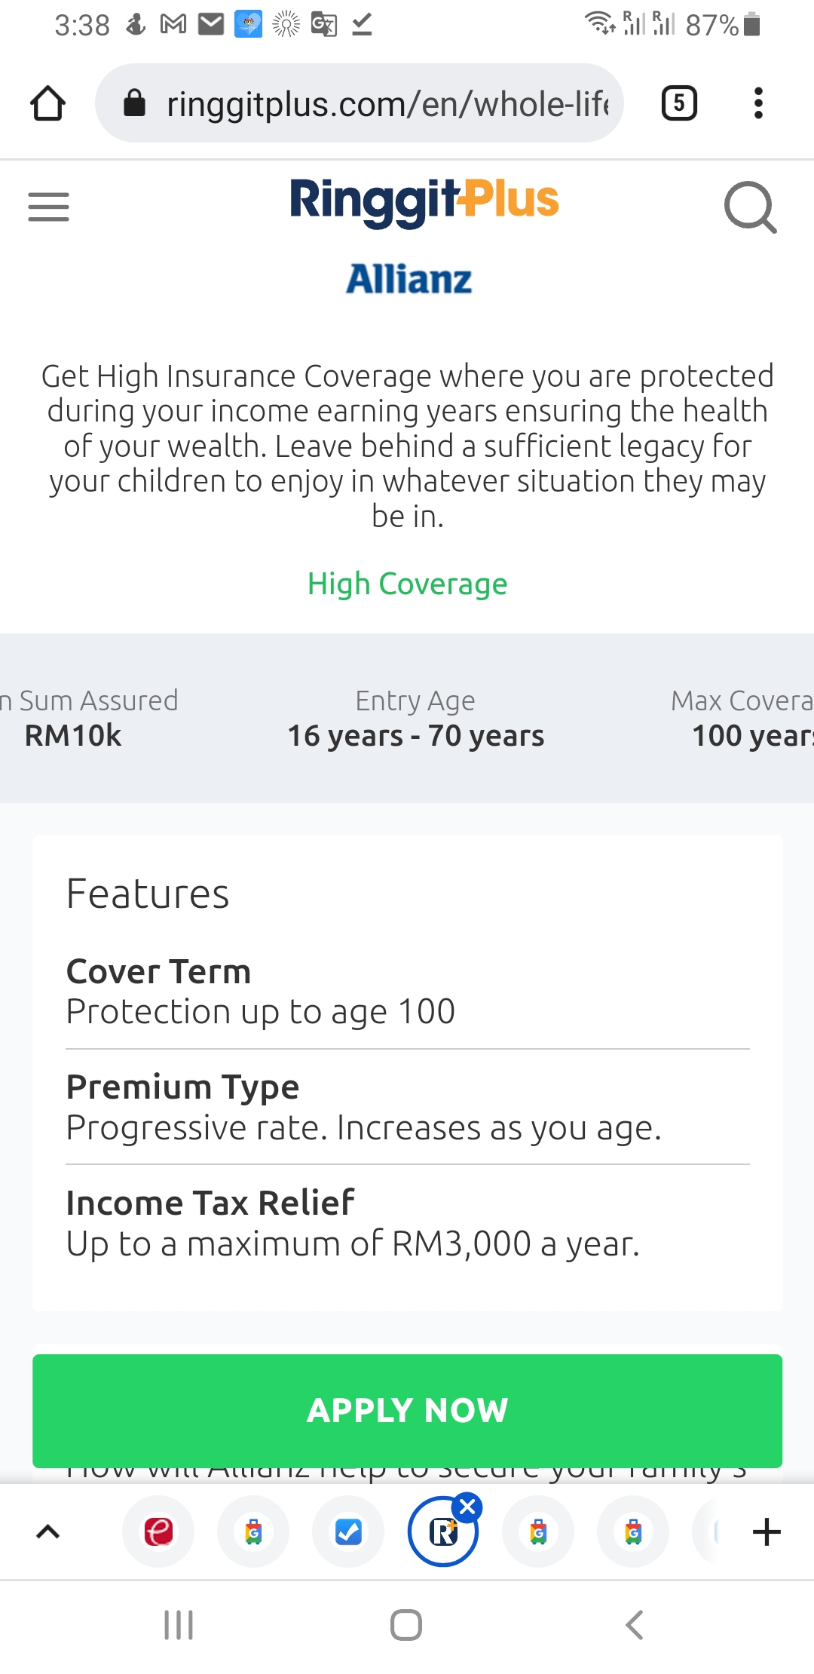The height and width of the screenshot is (1674, 814).
Task: Open the tab switcher showing 5 tabs
Action: (678, 103)
